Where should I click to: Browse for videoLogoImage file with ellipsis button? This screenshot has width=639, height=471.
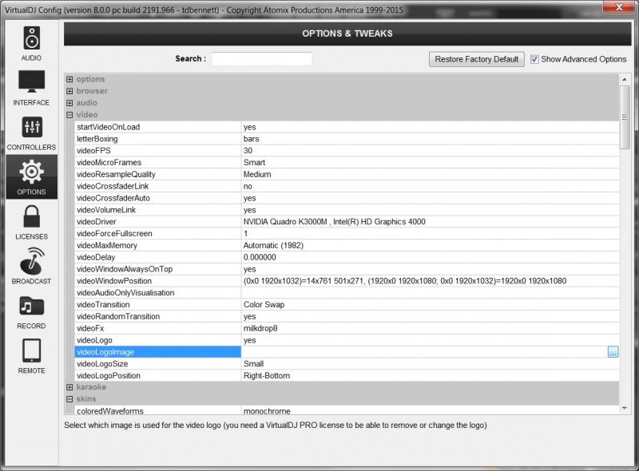pos(613,352)
